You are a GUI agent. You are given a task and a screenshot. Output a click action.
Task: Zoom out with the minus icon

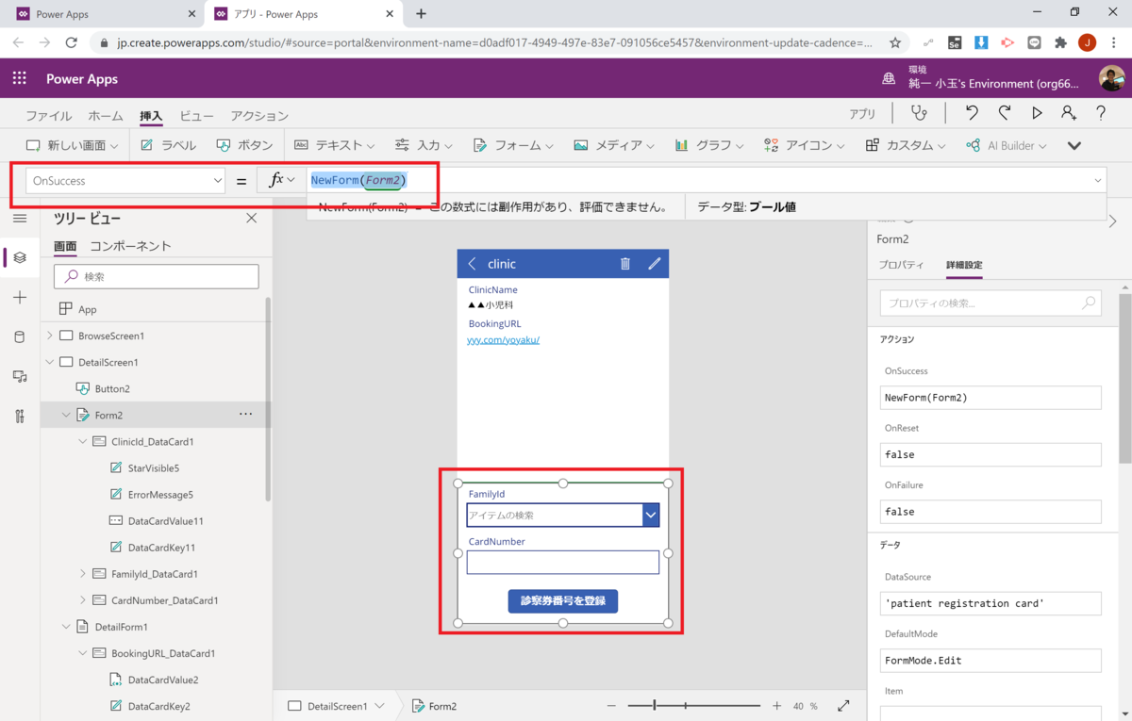tap(611, 706)
